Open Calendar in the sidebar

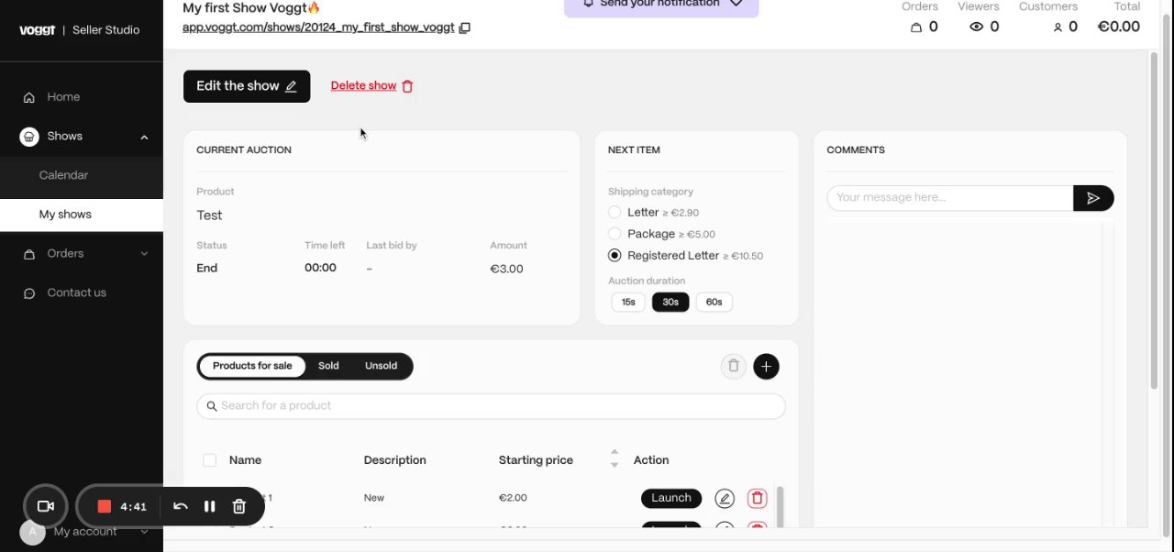(63, 175)
